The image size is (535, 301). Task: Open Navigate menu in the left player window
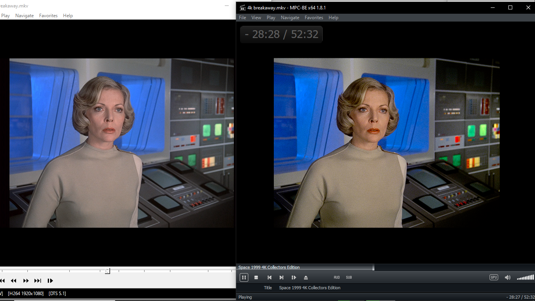(24, 16)
